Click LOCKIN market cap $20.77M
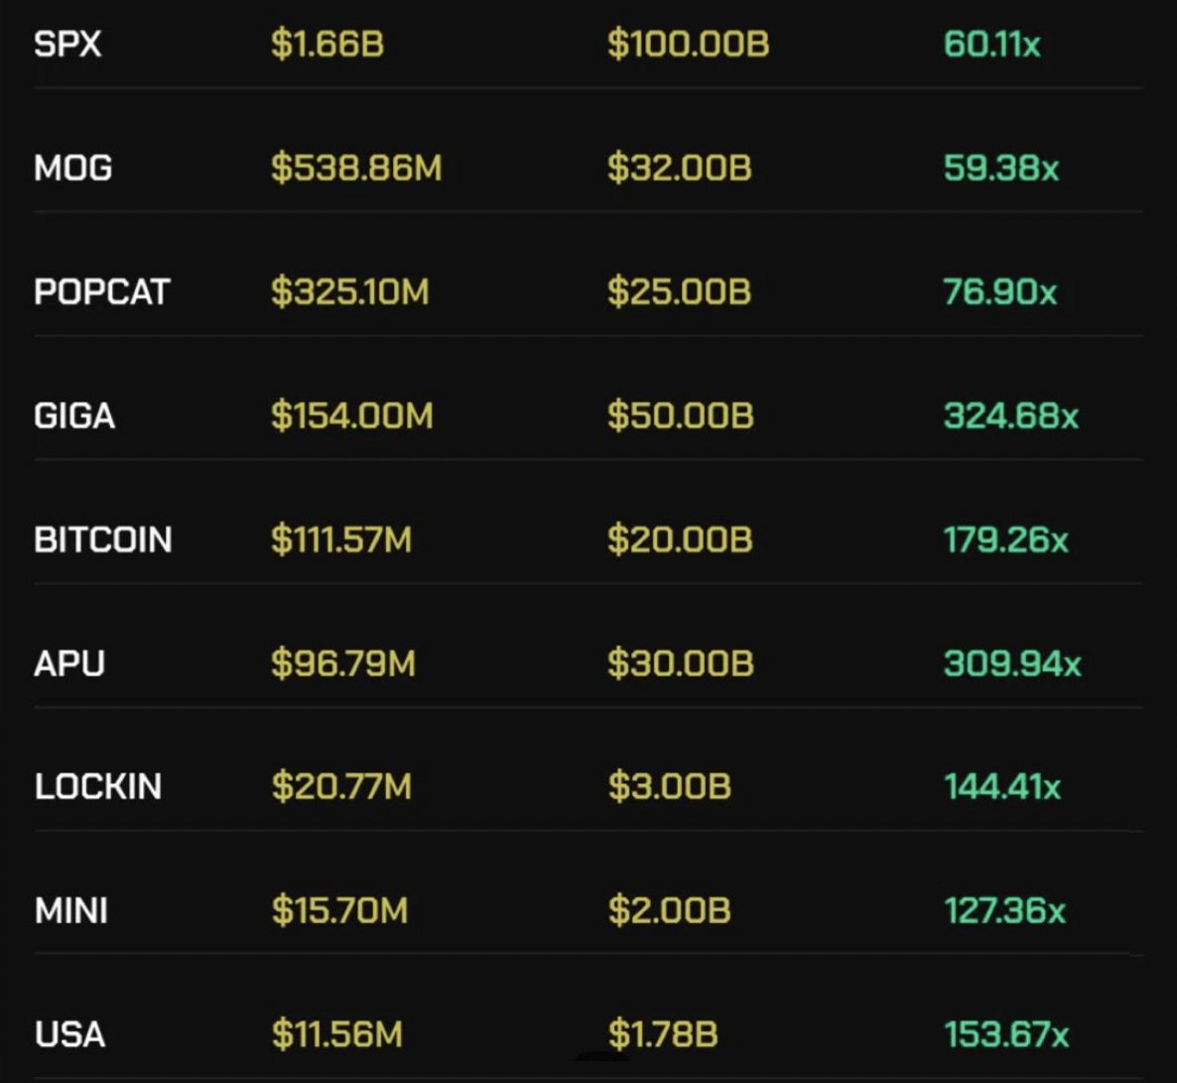The image size is (1177, 1083). [x=341, y=786]
